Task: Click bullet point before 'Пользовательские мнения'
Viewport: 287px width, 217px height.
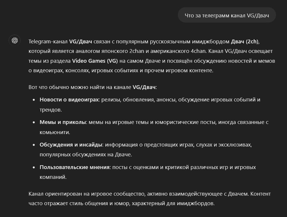Action: (34, 167)
